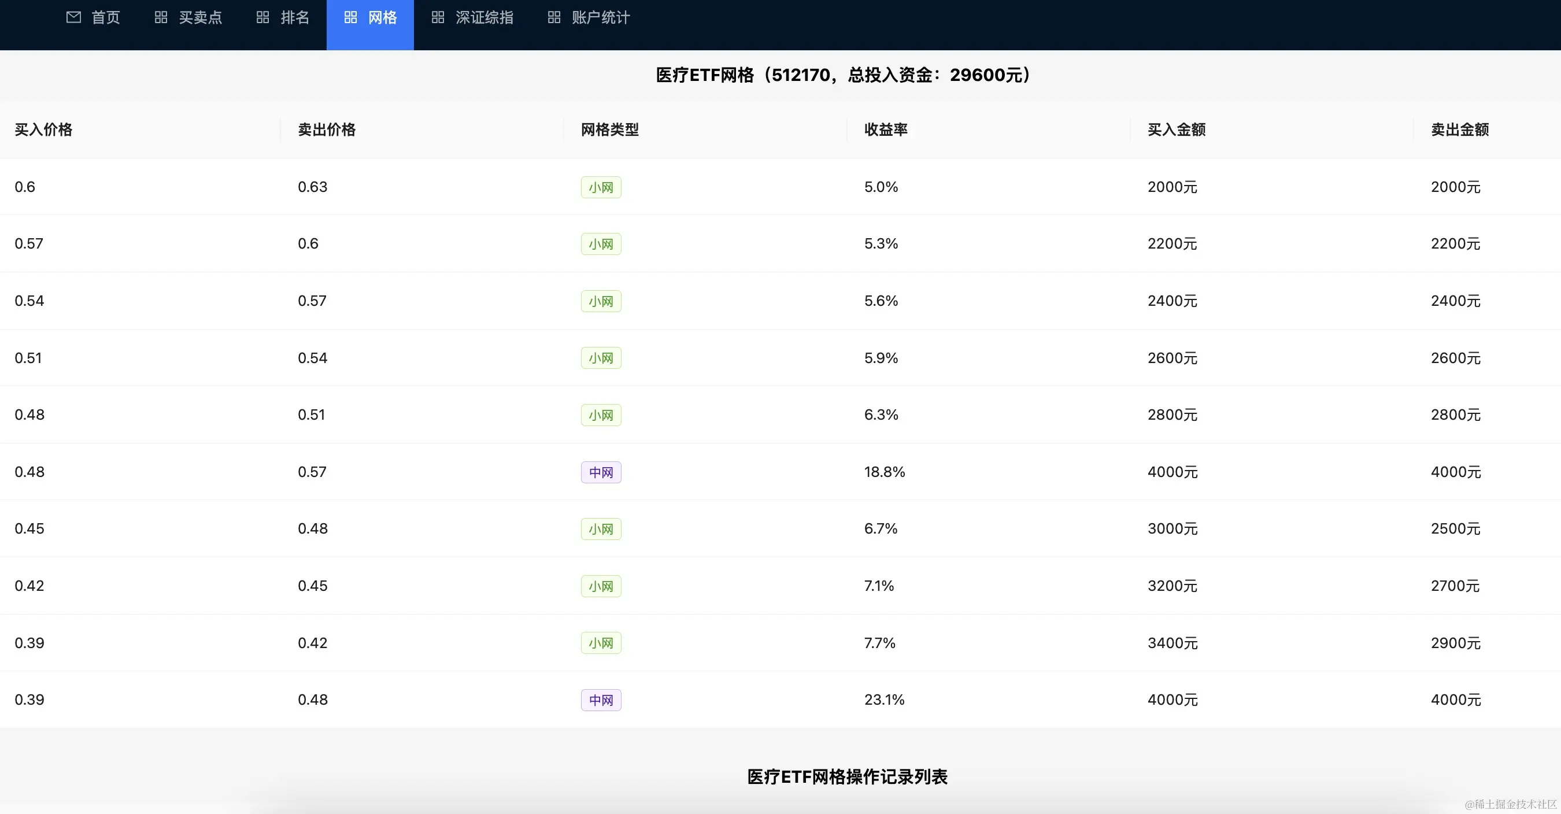Go to the 排名 menu item
The height and width of the screenshot is (814, 1561).
pyautogui.click(x=295, y=17)
